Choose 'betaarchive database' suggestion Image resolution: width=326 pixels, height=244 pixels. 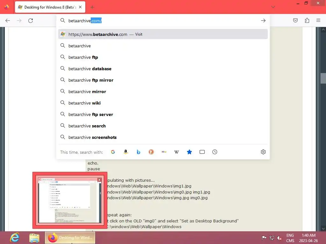point(163,69)
